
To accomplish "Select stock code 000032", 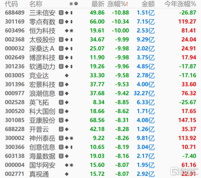I will (x=15, y=48).
